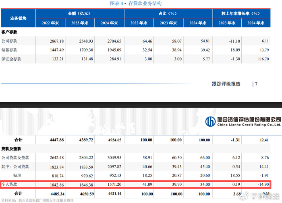Click the percentage 58.07

[177, 41]
